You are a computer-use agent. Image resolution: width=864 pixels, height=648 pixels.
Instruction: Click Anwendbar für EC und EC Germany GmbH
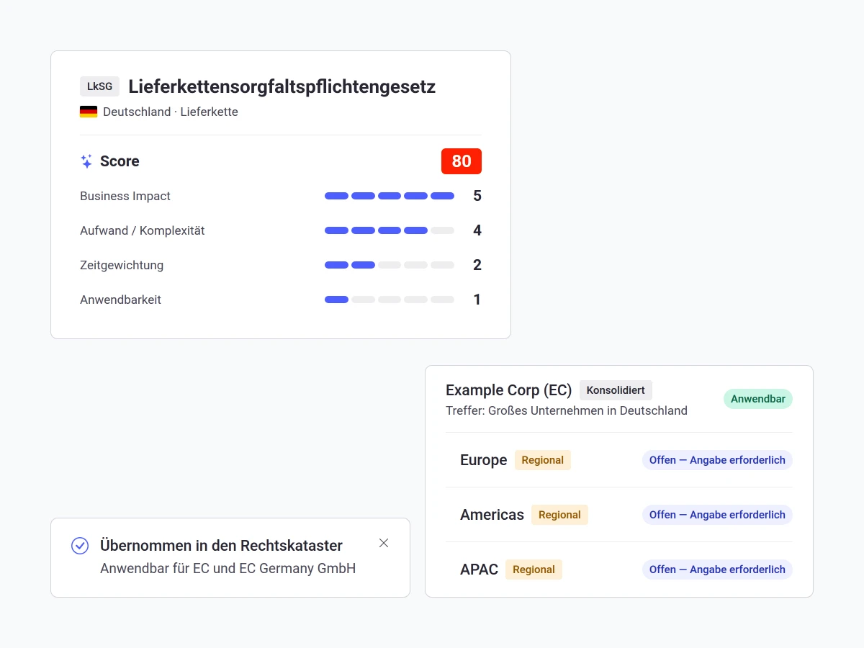point(228,569)
